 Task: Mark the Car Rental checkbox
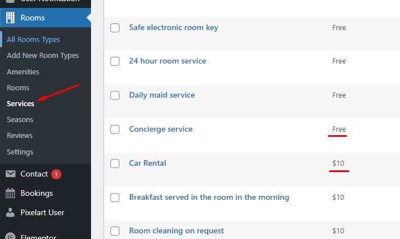coord(115,163)
